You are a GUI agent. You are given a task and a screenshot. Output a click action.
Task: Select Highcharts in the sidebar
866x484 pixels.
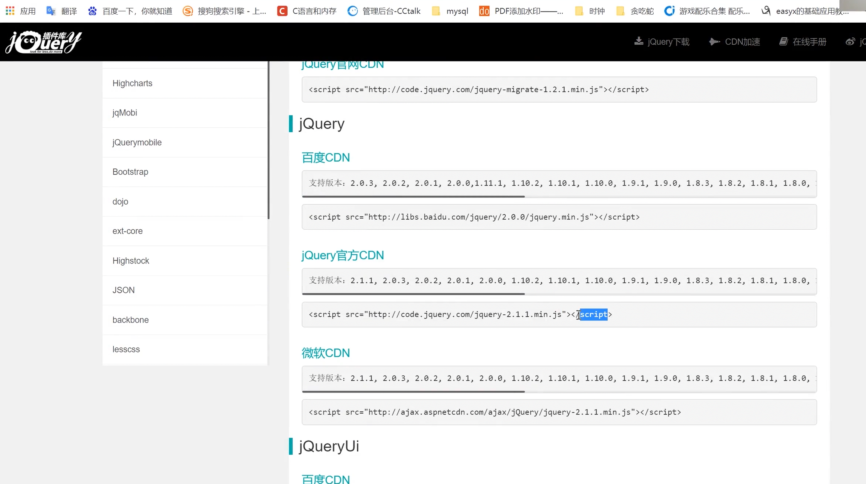[185, 83]
